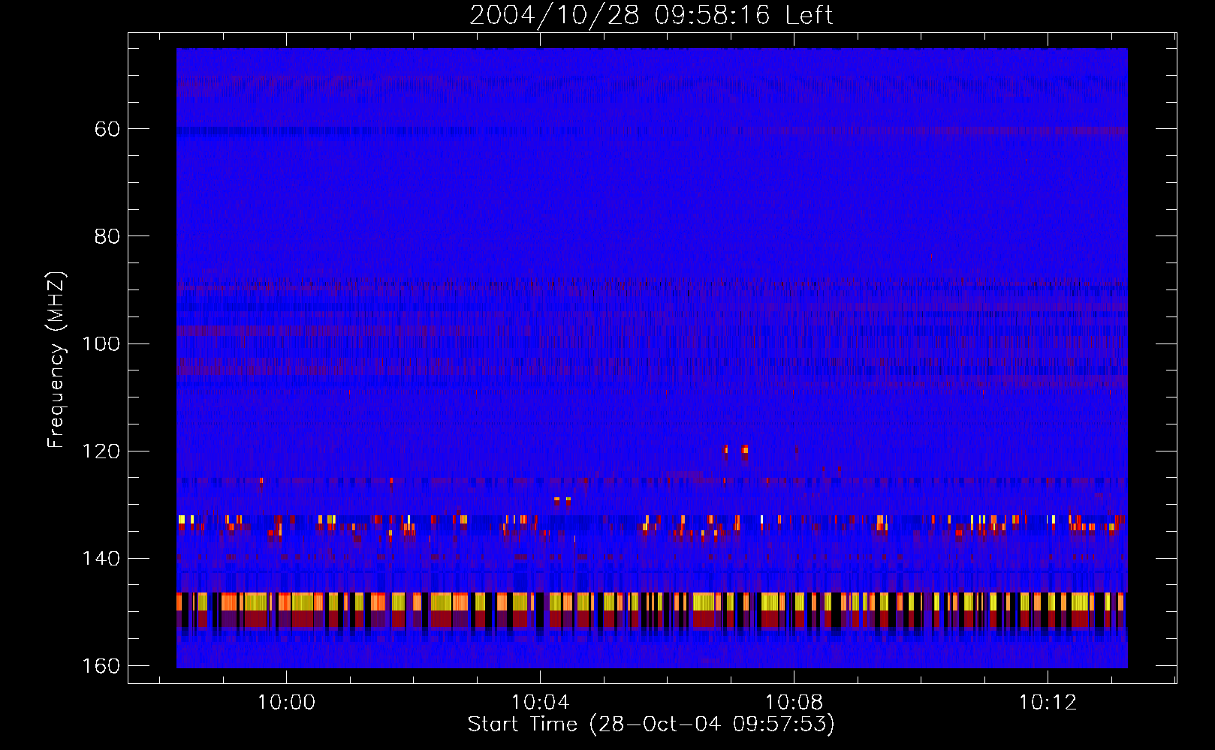Viewport: 1215px width, 750px height.
Task: Click the 10:00 time tick label
Action: [286, 703]
